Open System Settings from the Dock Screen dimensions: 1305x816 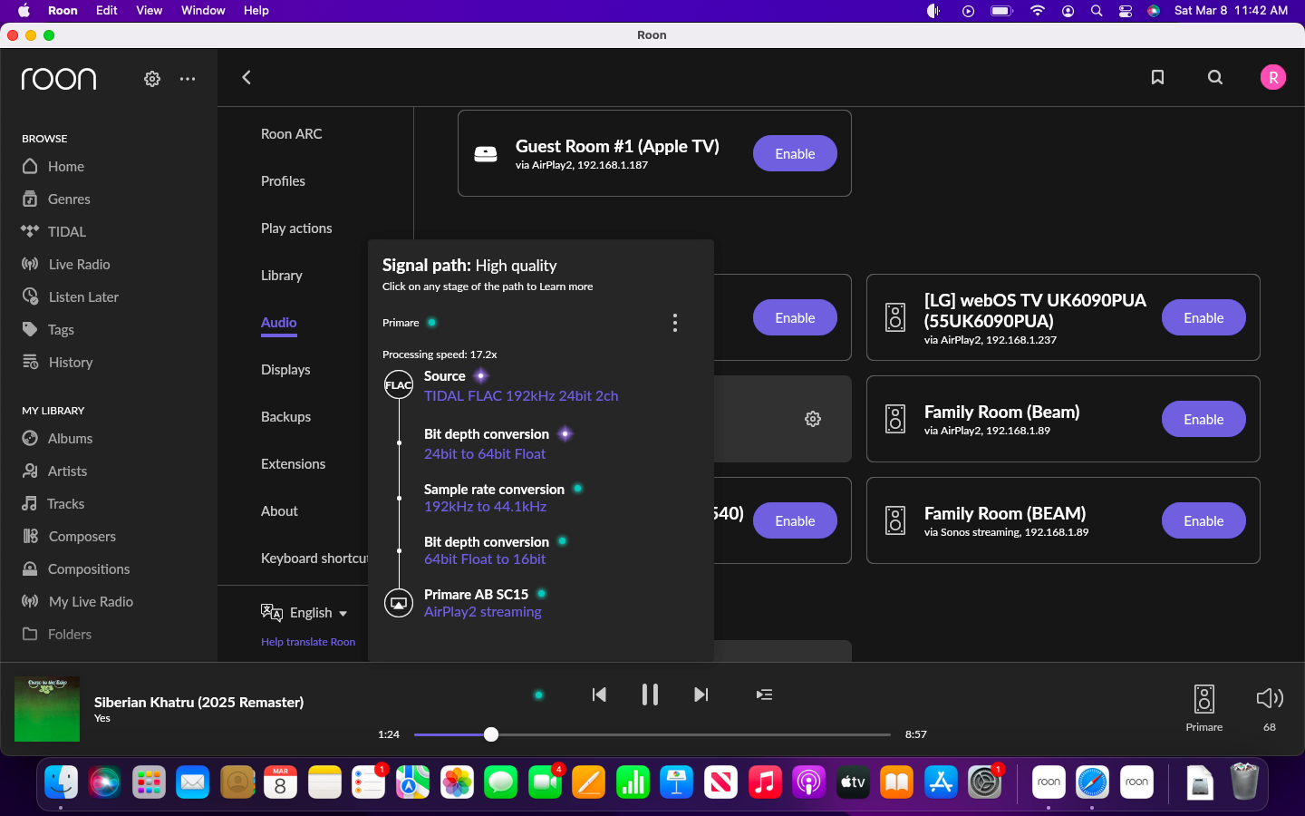[x=984, y=782]
